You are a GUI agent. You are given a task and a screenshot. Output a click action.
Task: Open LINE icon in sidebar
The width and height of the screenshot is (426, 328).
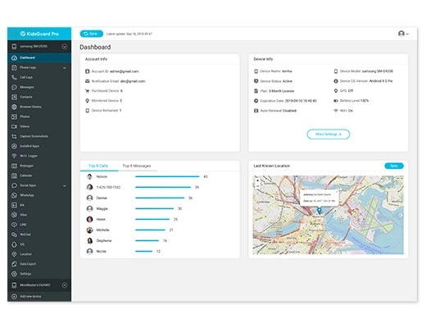[x=14, y=225]
